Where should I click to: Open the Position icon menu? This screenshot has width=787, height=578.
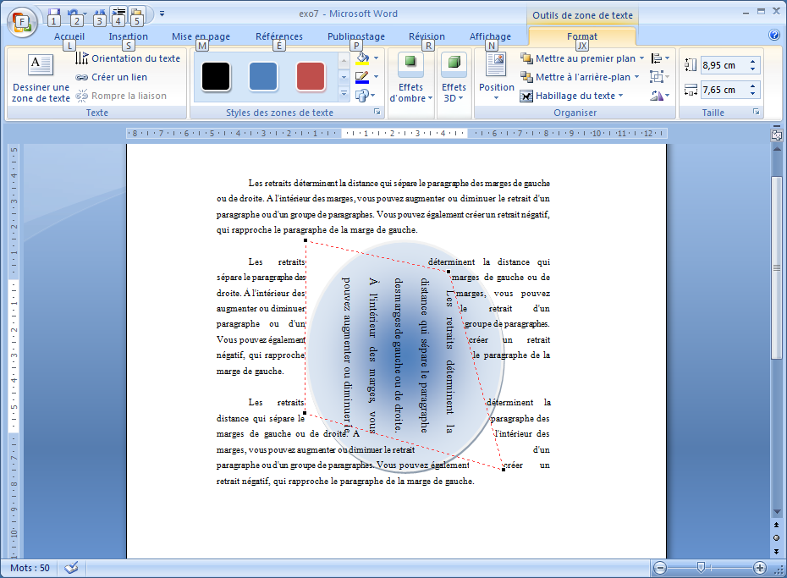497,76
